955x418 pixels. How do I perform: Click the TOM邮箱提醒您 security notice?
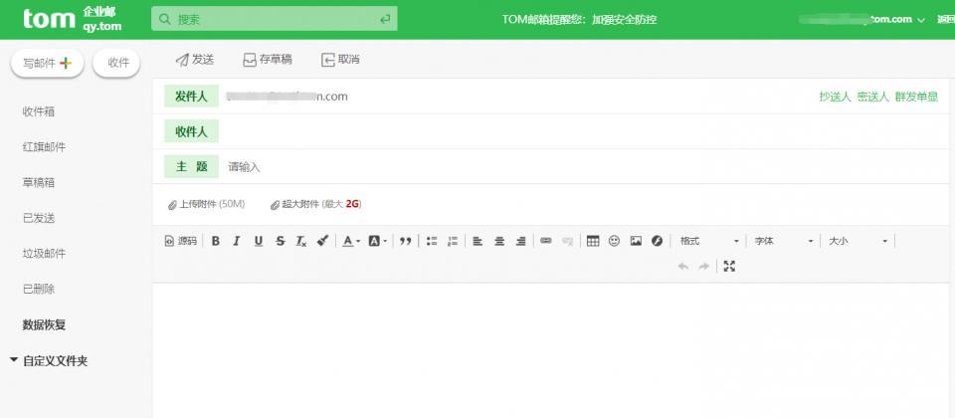(579, 20)
